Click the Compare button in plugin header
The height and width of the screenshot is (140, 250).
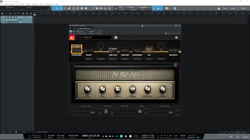[x=82, y=34]
